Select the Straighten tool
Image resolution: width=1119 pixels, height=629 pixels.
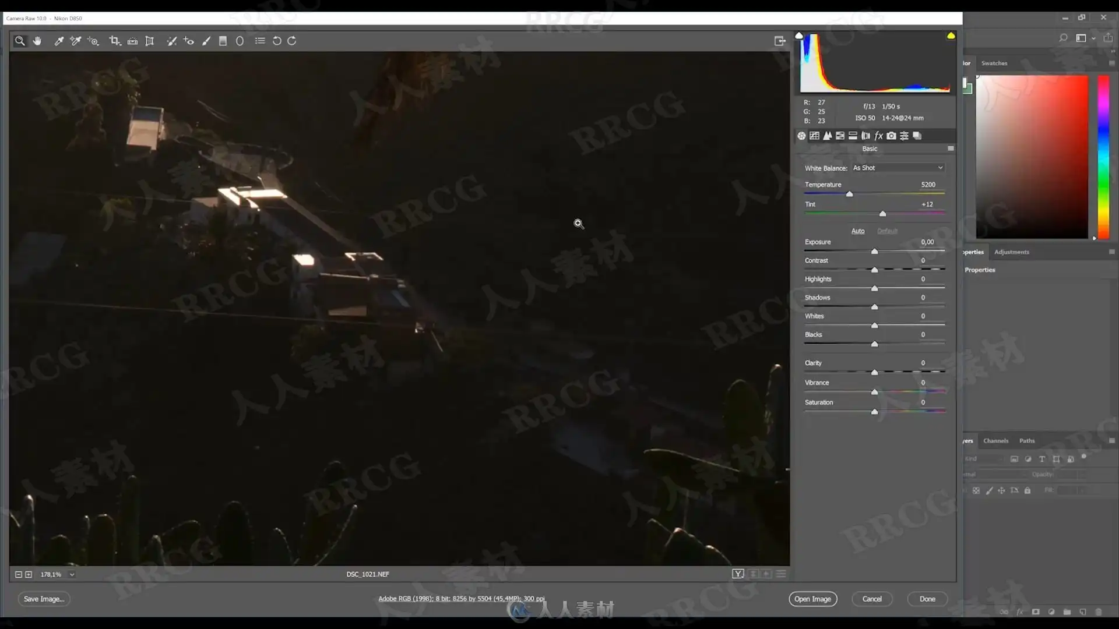click(132, 41)
